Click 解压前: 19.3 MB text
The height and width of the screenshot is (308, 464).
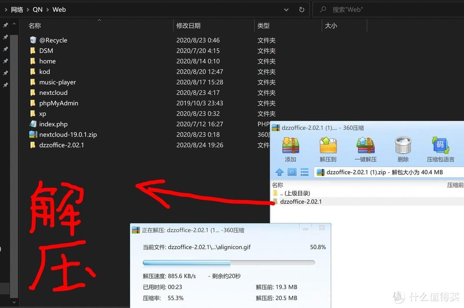pos(276,287)
